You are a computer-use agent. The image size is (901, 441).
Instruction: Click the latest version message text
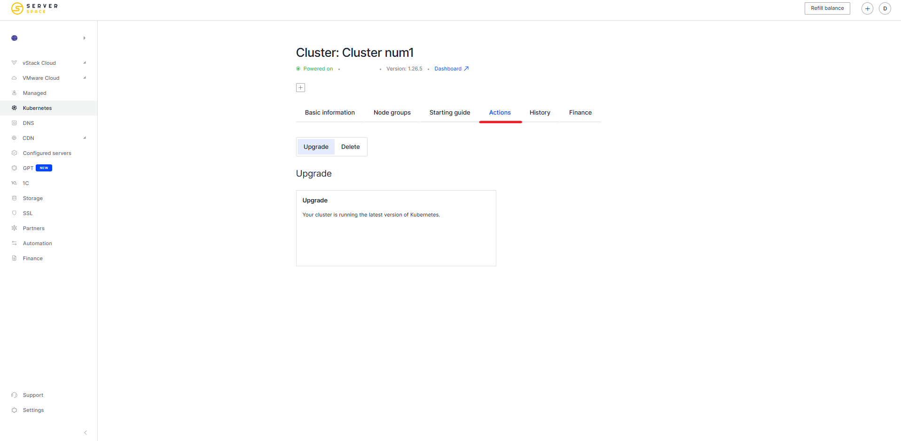[x=371, y=215]
